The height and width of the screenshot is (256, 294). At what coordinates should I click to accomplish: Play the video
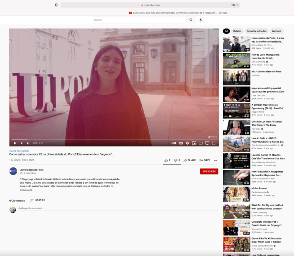(15, 143)
